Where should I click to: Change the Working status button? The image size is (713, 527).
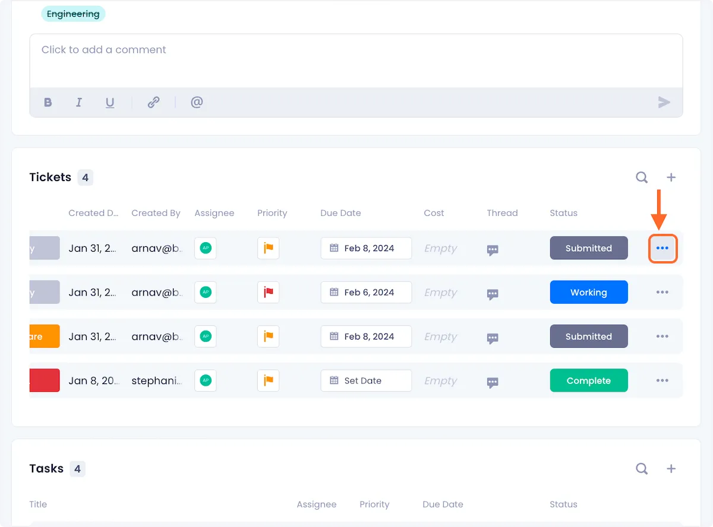coord(589,292)
